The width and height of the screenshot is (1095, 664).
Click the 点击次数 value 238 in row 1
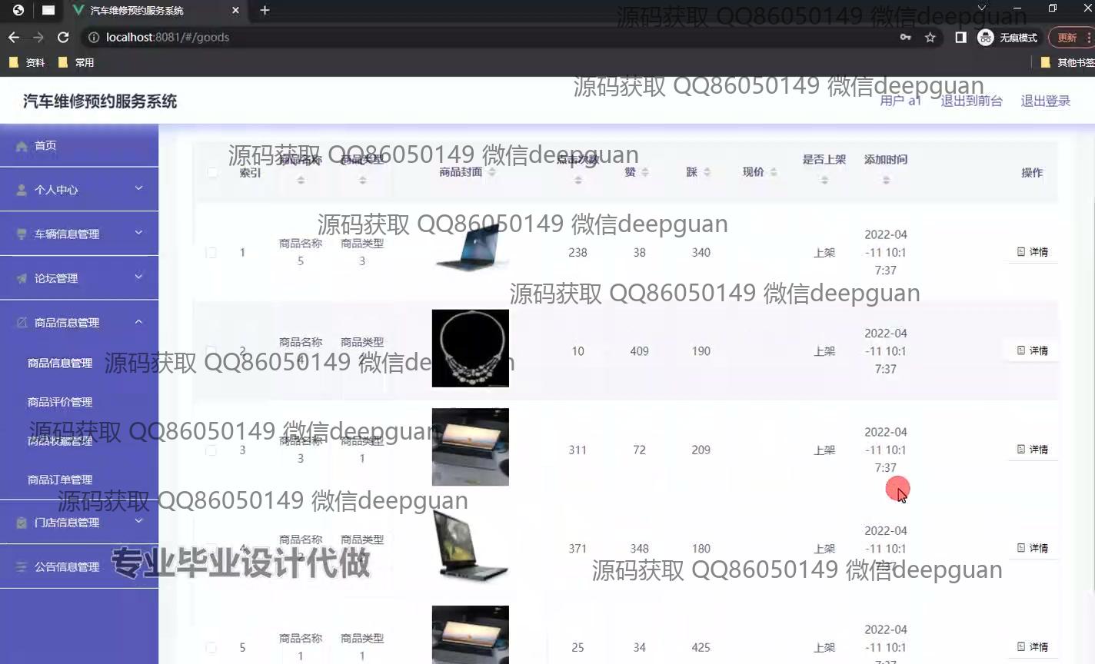coord(577,252)
